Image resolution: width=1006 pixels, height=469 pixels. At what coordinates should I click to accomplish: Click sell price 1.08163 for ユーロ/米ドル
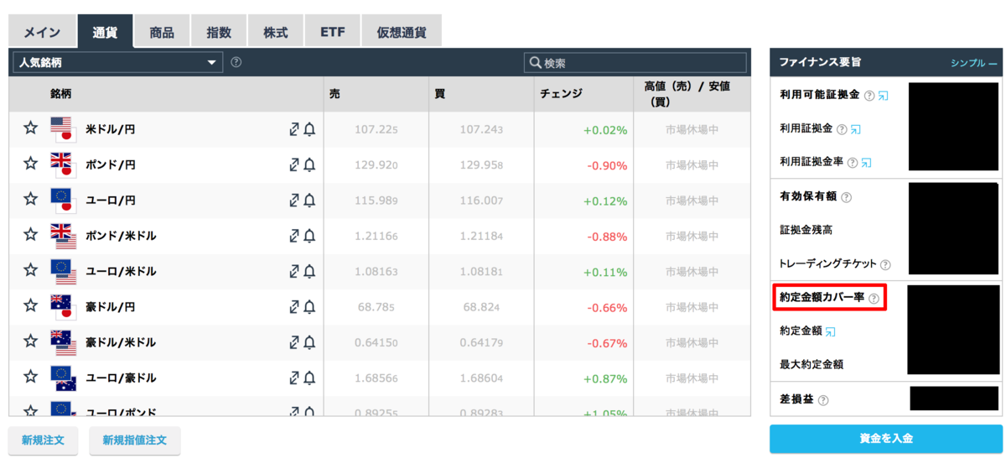pos(376,272)
